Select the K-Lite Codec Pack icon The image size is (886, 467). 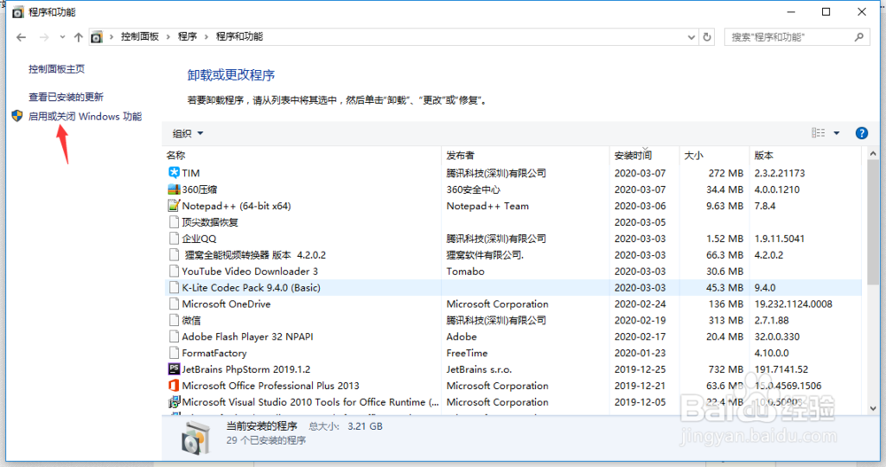click(x=174, y=287)
